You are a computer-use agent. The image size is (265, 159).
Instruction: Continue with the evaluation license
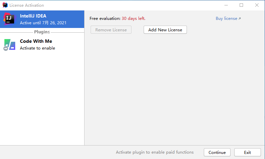[217, 152]
